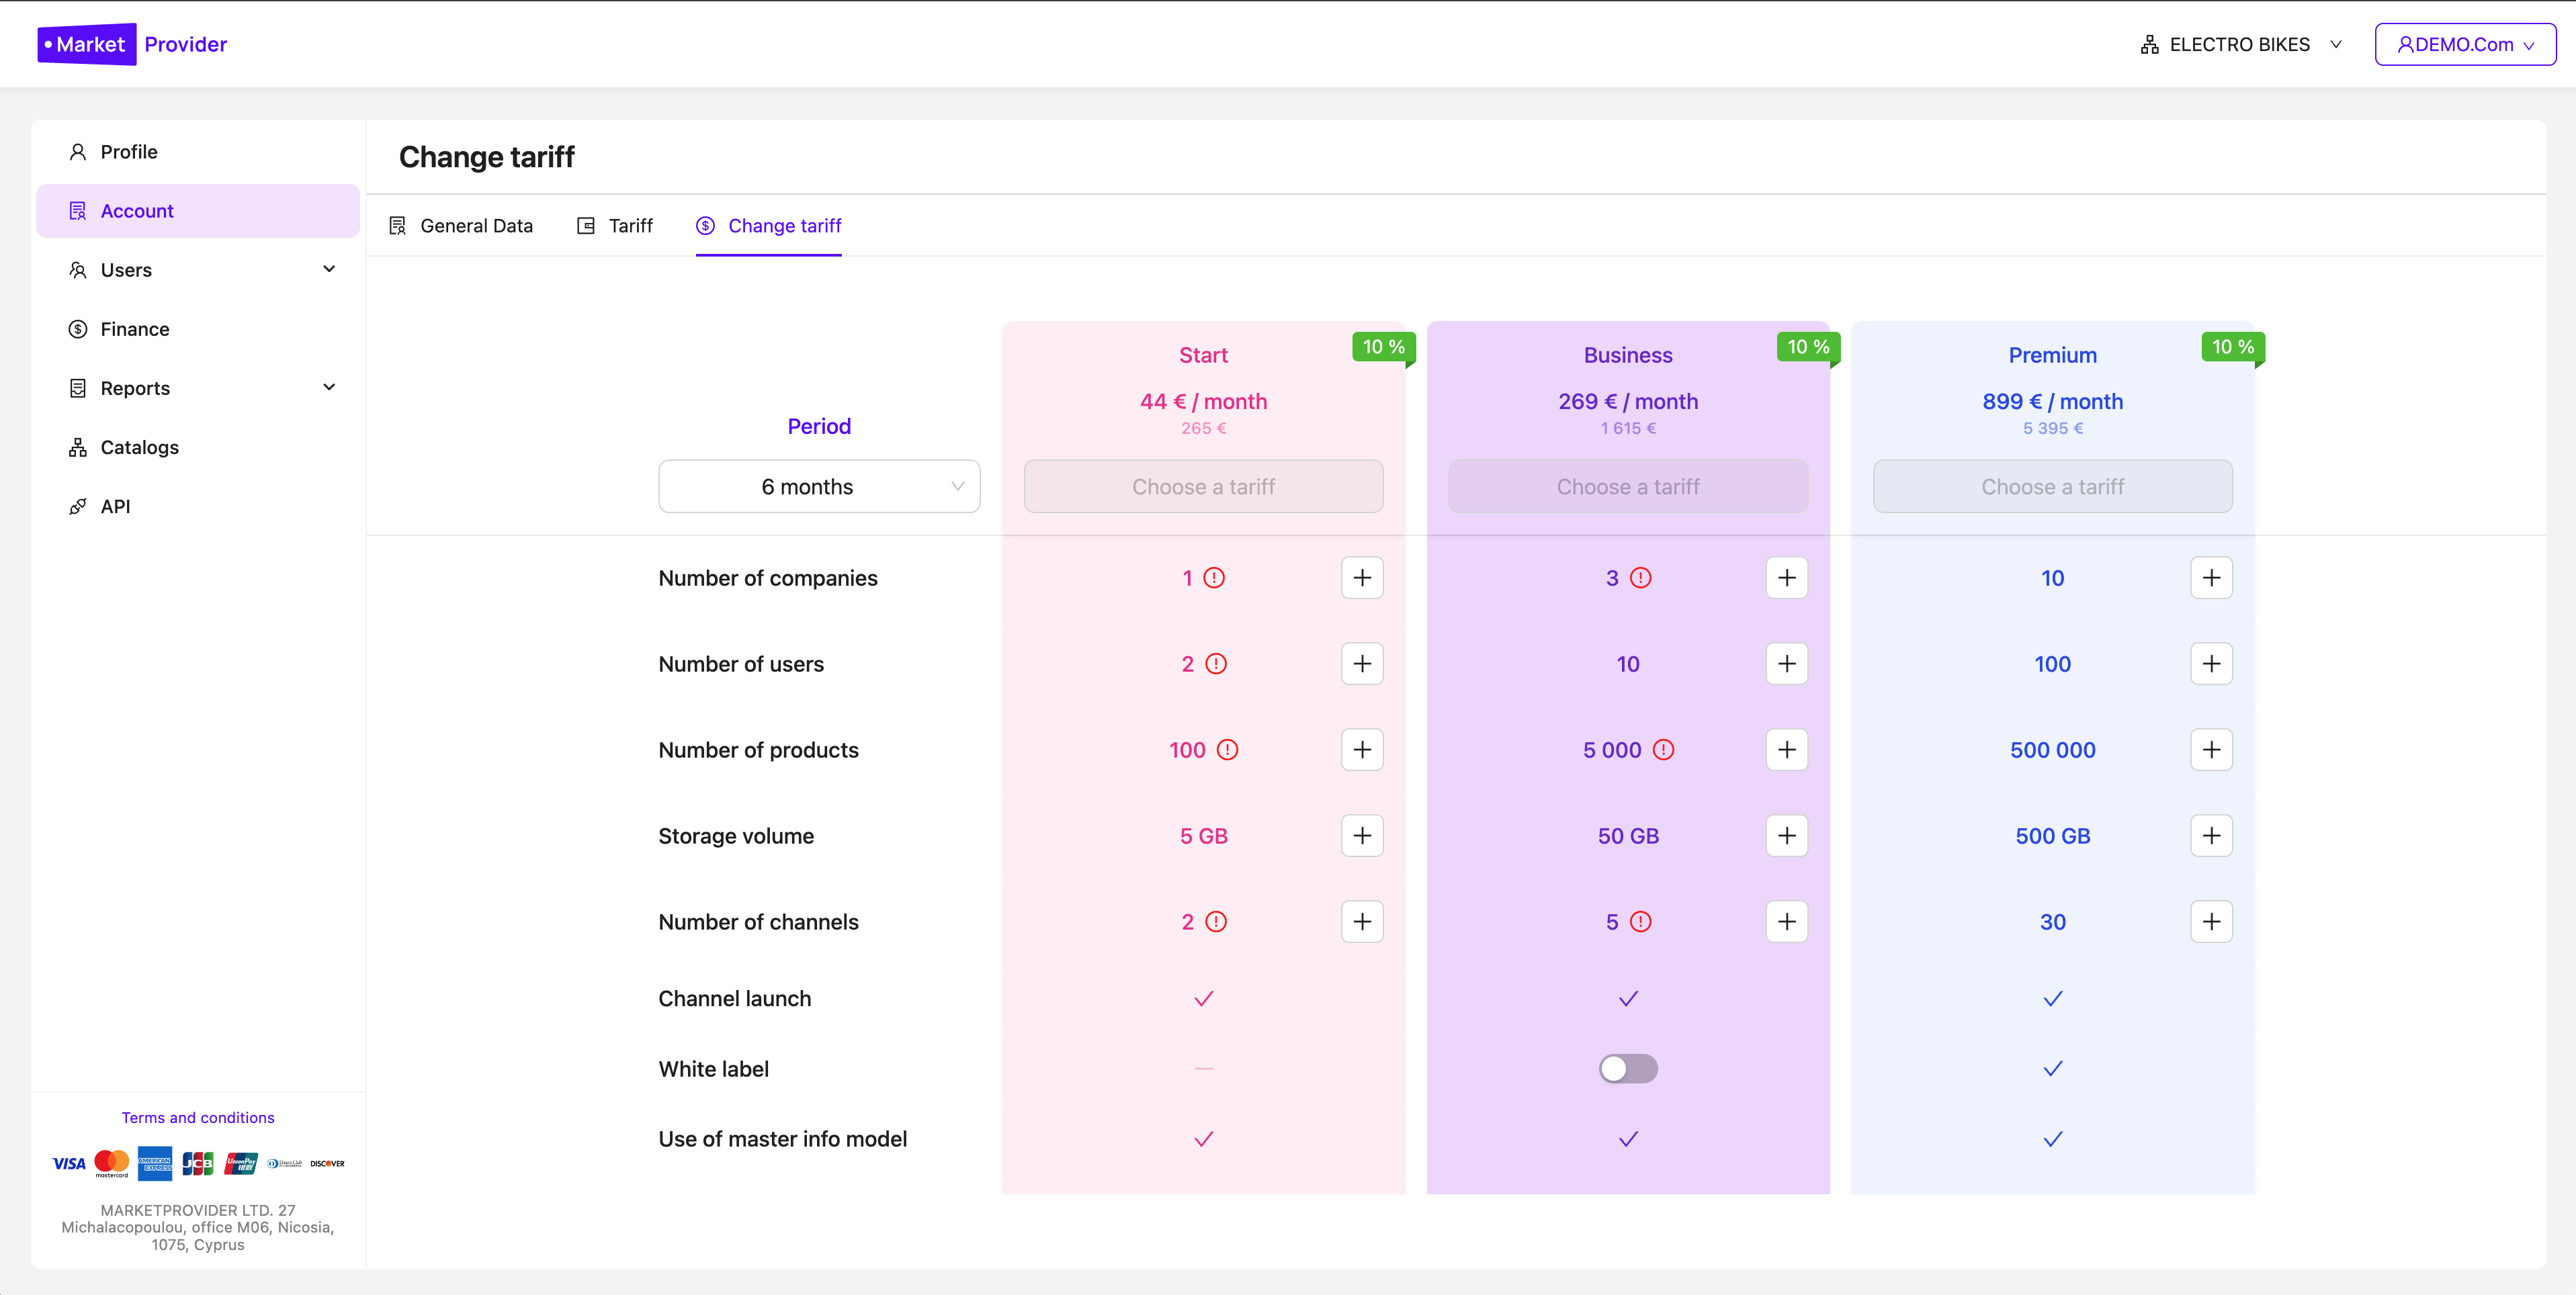Open the 6 months period dropdown
The width and height of the screenshot is (2576, 1295).
click(x=819, y=486)
